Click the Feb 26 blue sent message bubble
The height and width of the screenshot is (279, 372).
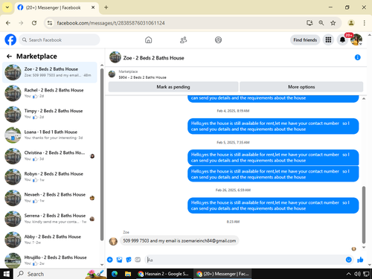pos(273,205)
